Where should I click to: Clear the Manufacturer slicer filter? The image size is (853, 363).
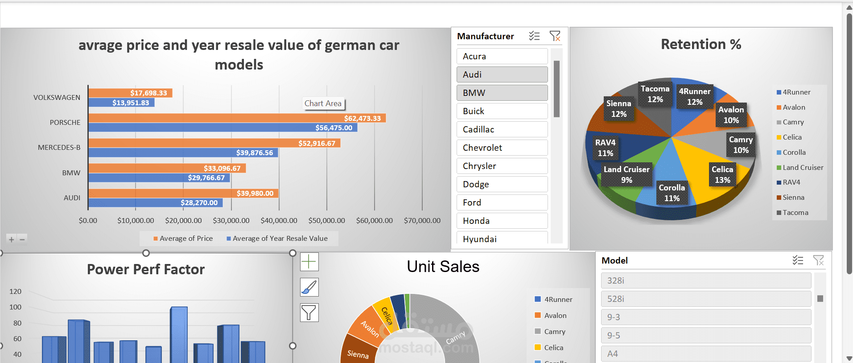tap(555, 36)
